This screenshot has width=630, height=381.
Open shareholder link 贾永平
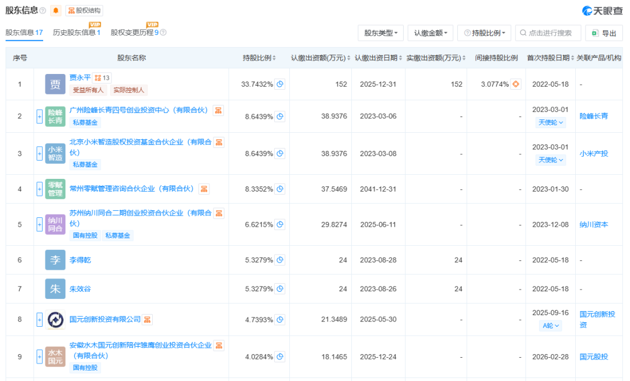(80, 78)
